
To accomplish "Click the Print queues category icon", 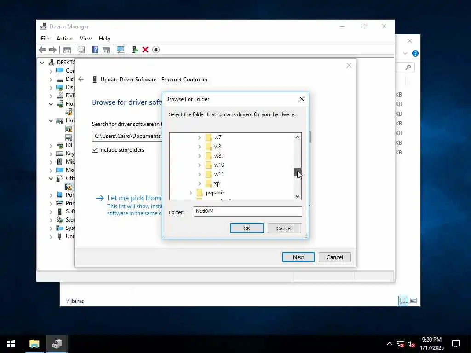I will pyautogui.click(x=60, y=203).
